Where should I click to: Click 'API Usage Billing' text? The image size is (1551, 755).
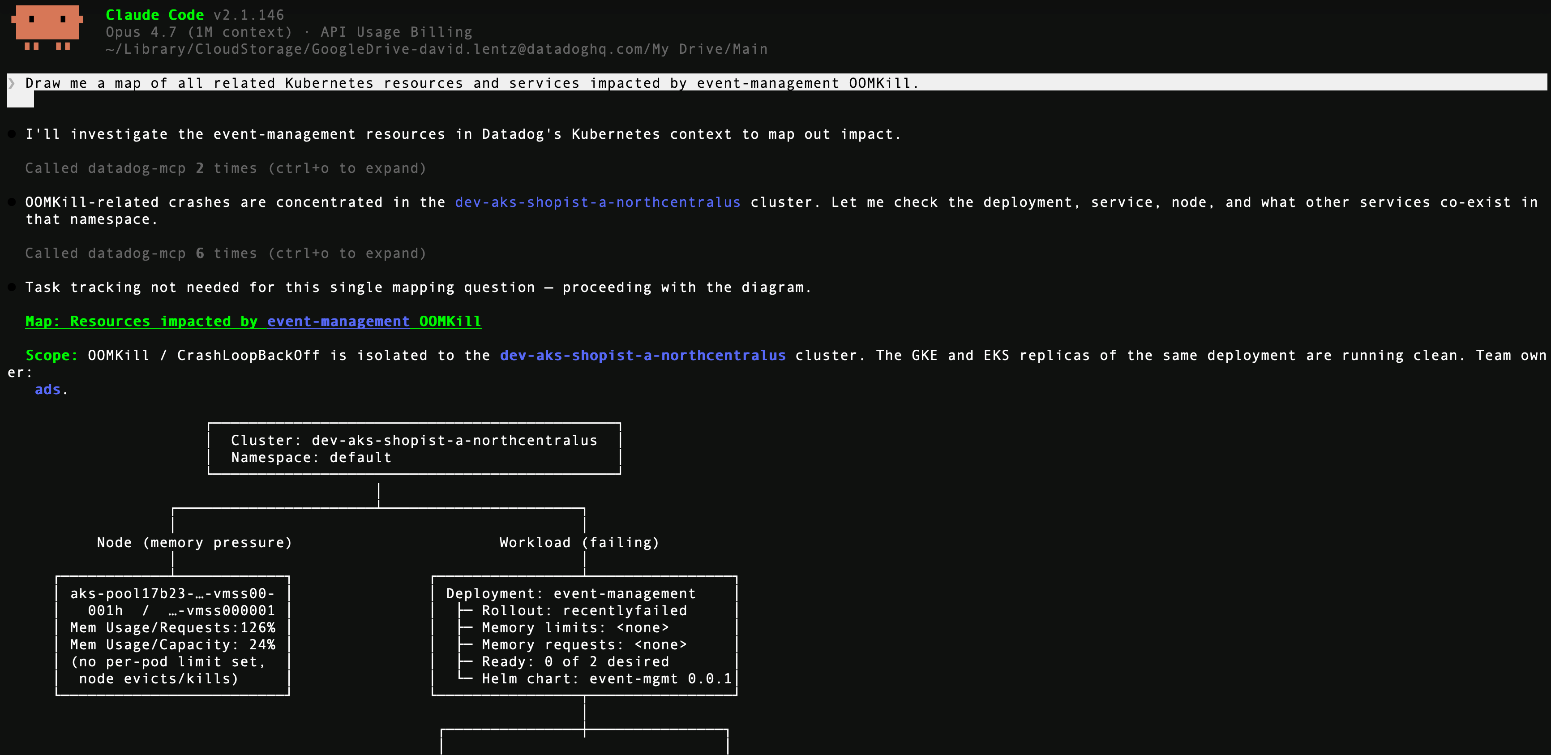click(x=396, y=32)
